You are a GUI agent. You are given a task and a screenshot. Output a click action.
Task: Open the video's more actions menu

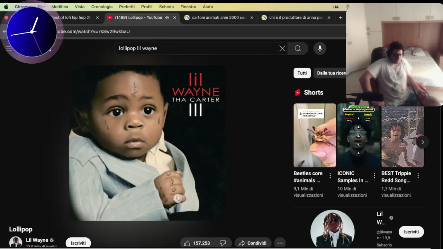pos(280,243)
